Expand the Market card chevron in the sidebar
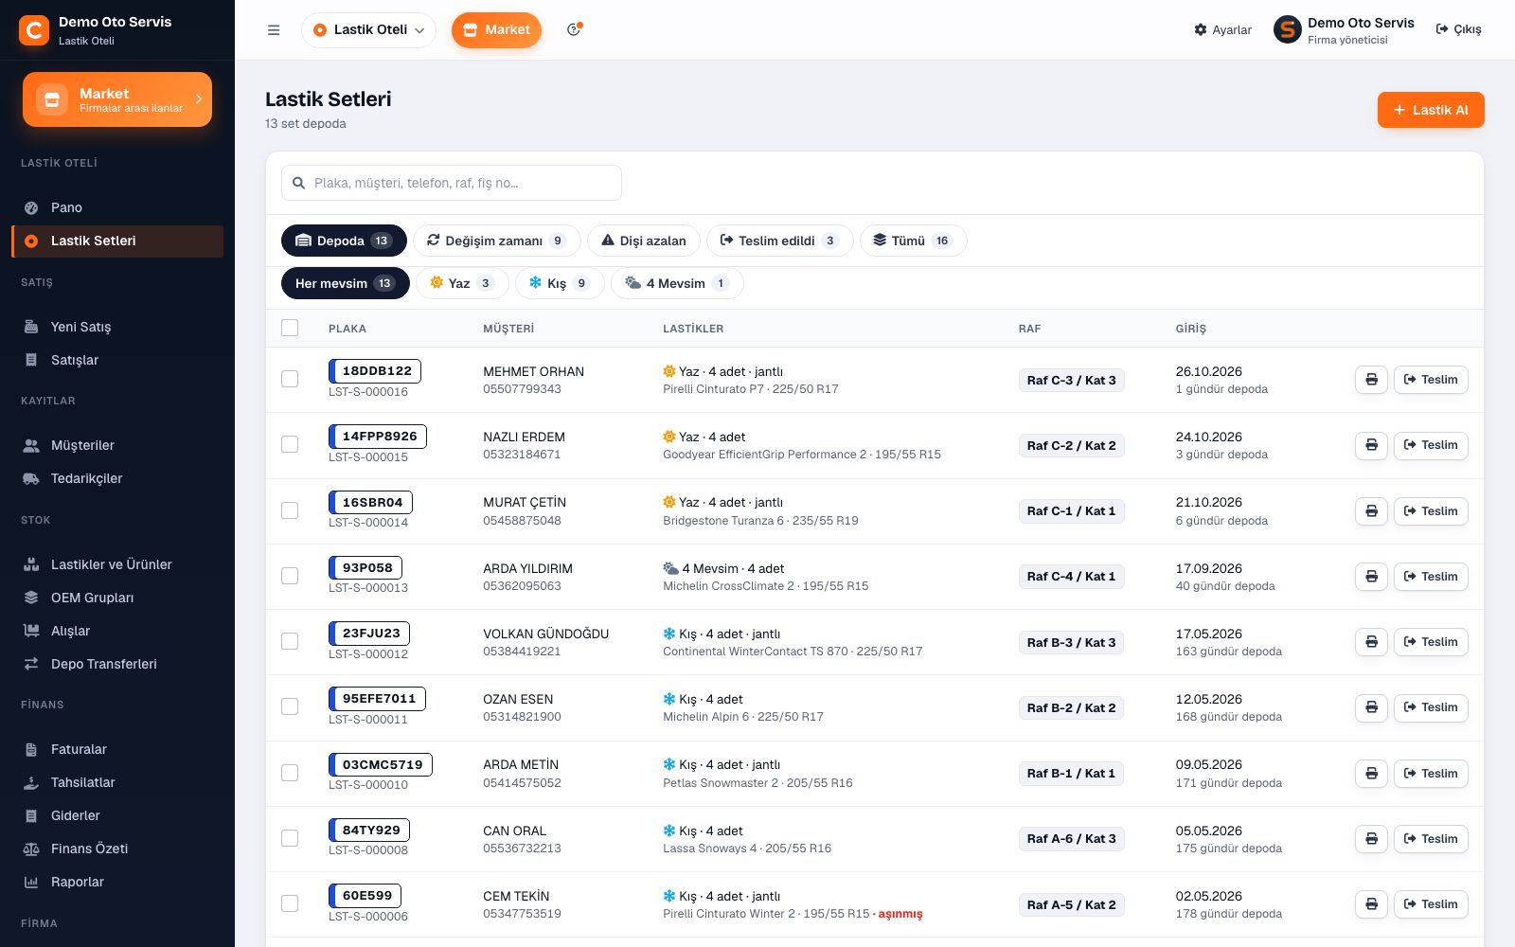This screenshot has height=947, width=1515. click(199, 98)
